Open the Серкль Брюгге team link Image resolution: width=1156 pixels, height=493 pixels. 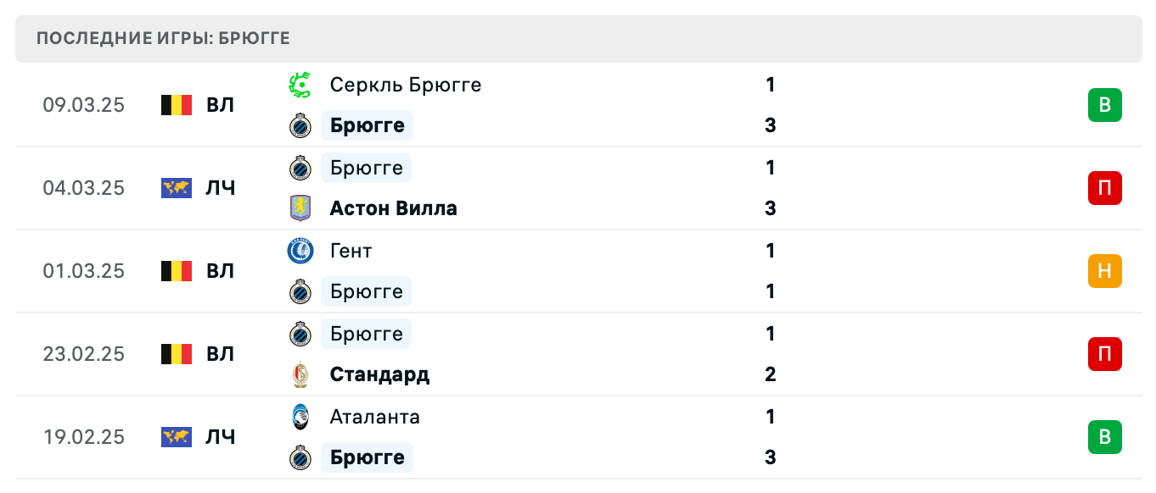click(405, 85)
